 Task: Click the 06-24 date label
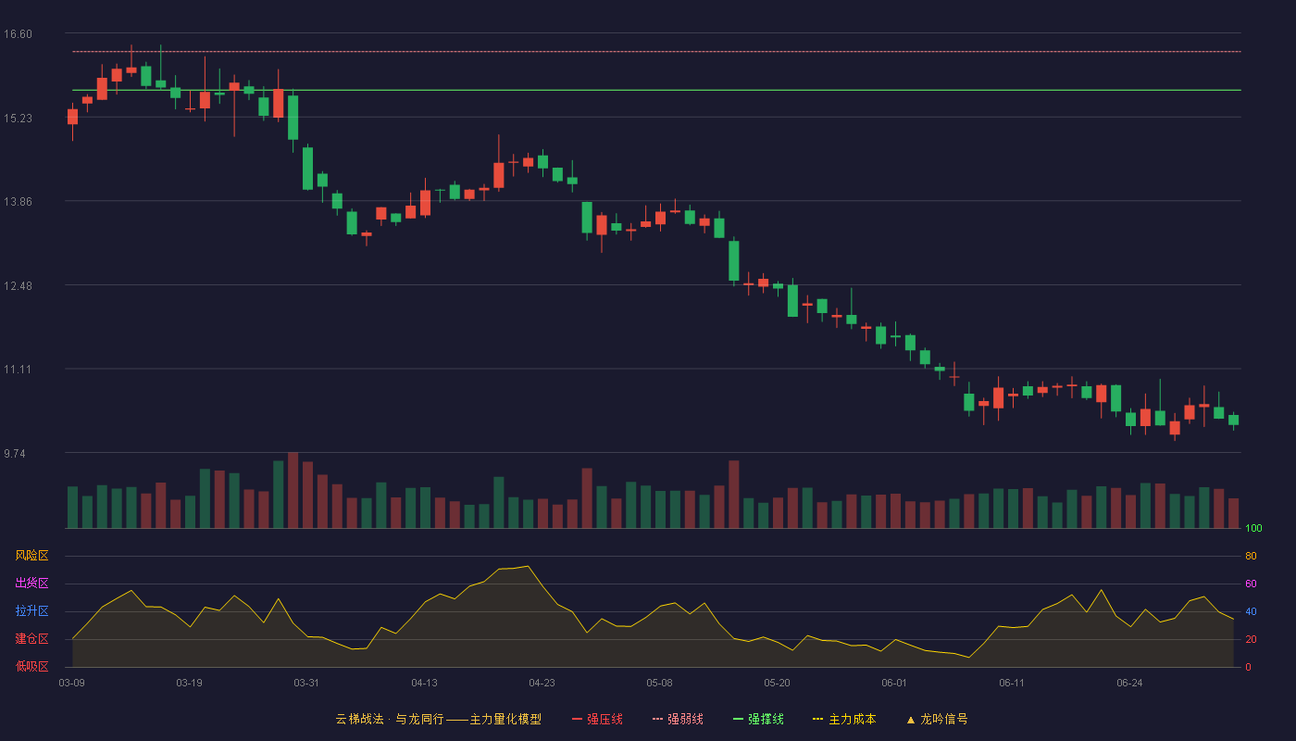point(1129,683)
